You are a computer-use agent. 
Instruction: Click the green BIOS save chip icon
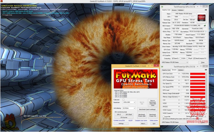coord(205,26)
